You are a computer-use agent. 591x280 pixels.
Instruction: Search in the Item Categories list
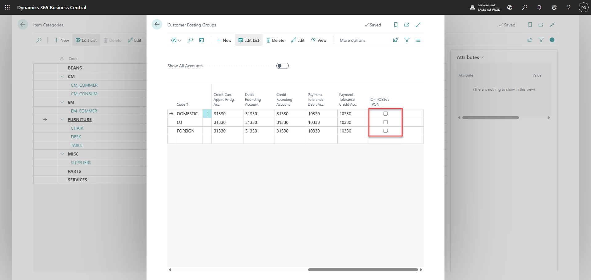click(39, 40)
